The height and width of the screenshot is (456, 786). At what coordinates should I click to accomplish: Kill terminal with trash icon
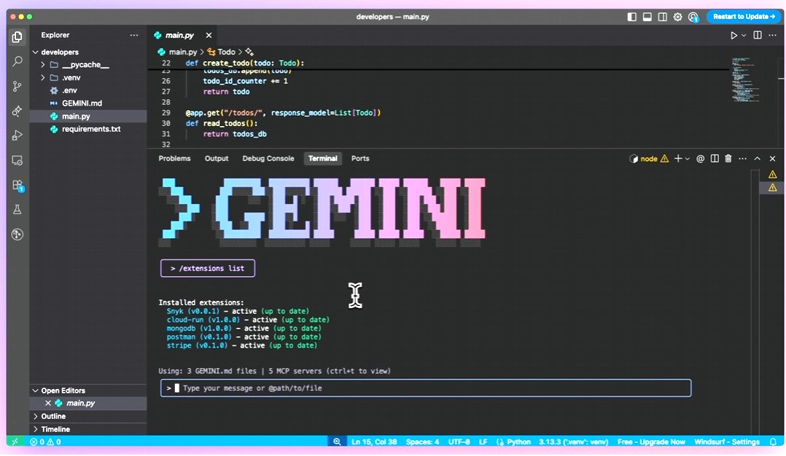click(728, 159)
